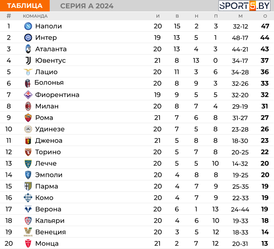
Task: Select the СЕРИЯ А 2024 heading tab
Action: [87, 6]
